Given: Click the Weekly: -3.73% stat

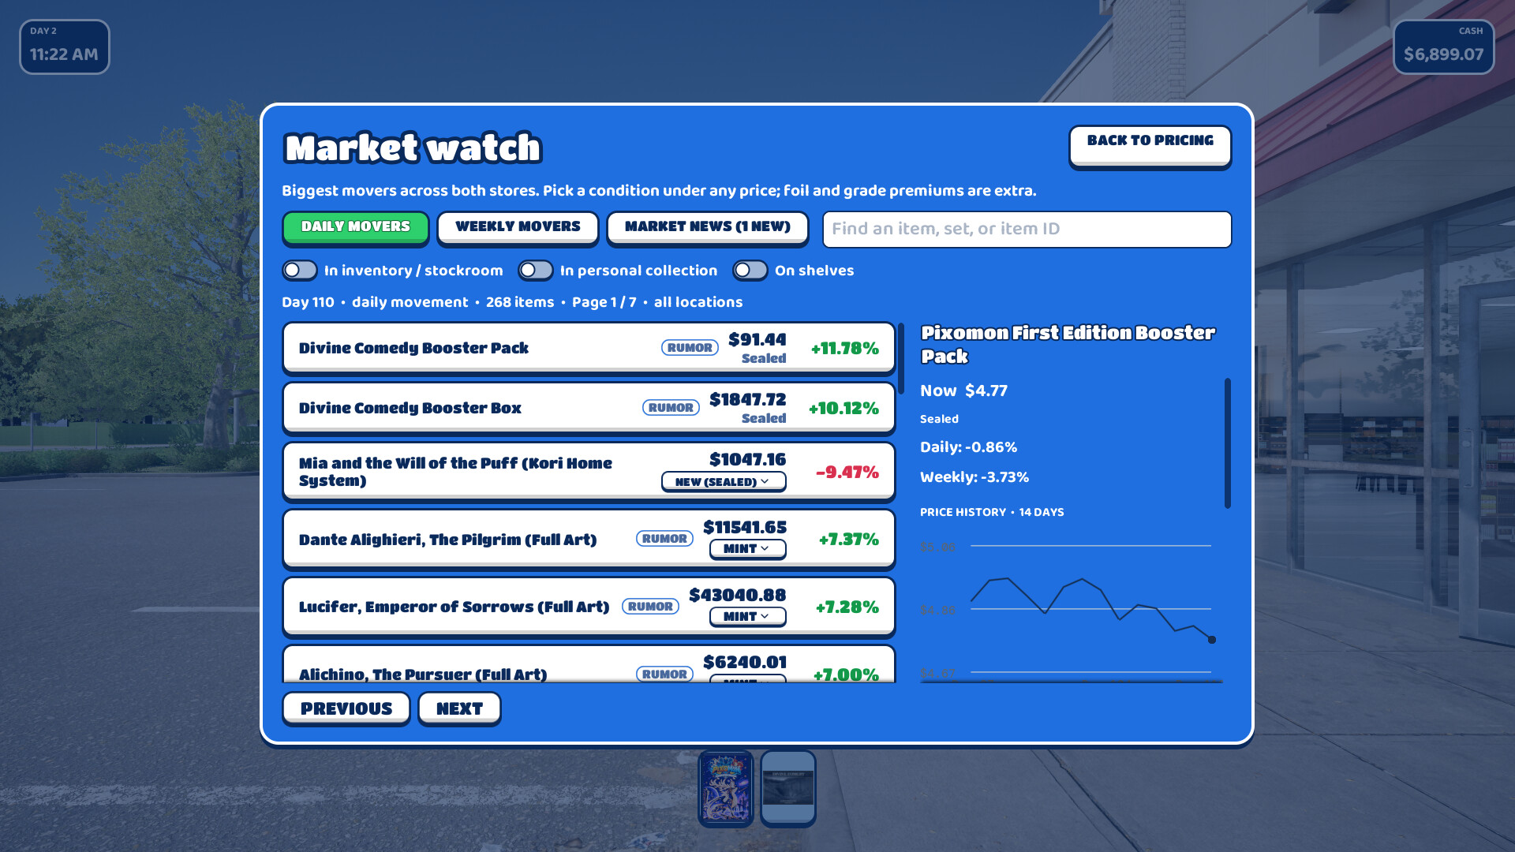Looking at the screenshot, I should click(974, 477).
